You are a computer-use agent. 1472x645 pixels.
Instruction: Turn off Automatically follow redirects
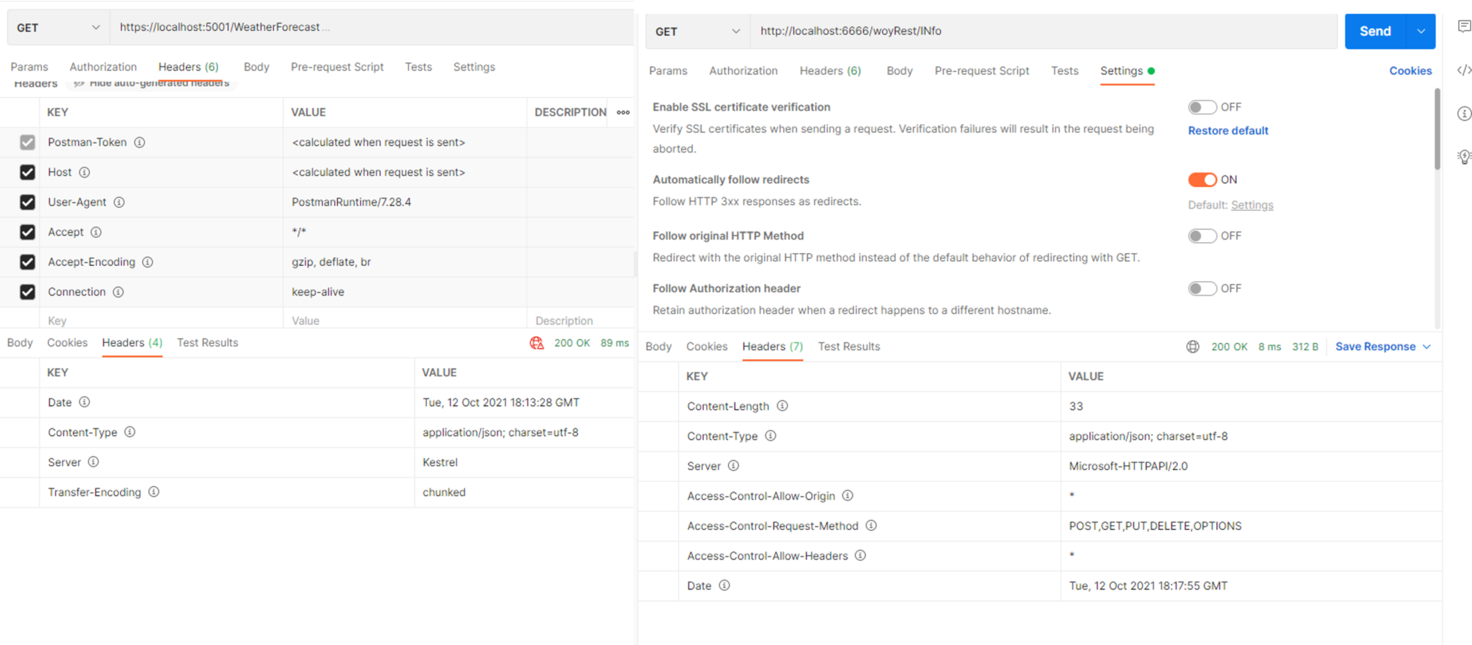1202,180
